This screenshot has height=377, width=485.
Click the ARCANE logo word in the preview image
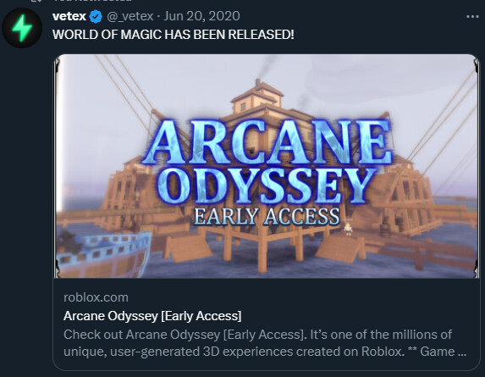(268, 141)
